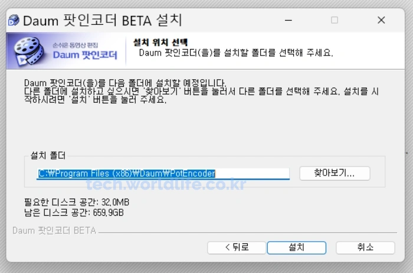
Task: Click the Daum 팟인코더 BETA 설치 window title
Action: [x=103, y=21]
